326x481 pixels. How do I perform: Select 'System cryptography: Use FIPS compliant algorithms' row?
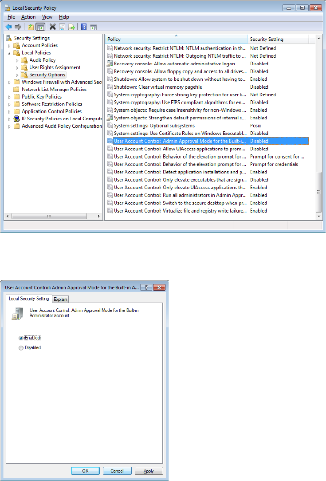[207, 103]
